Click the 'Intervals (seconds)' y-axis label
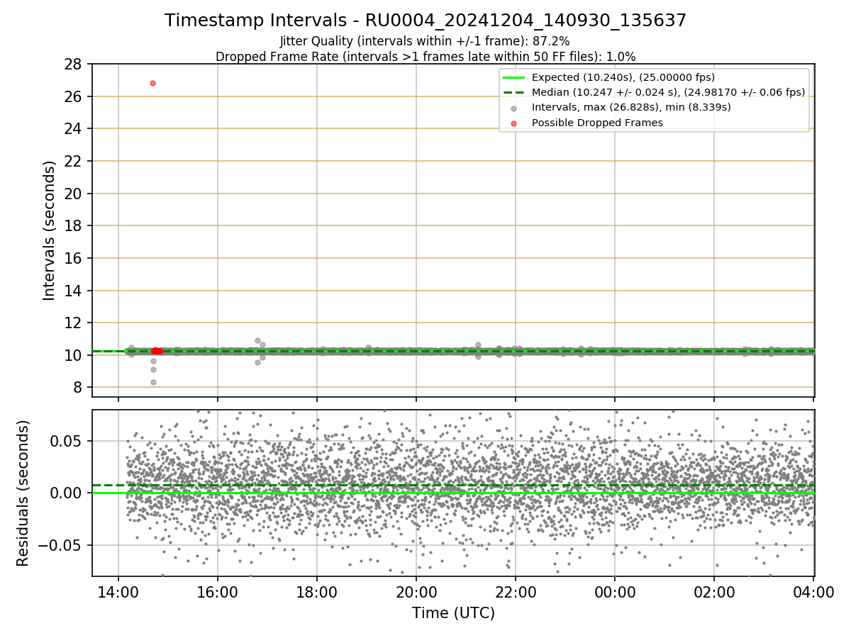The image size is (851, 638). pyautogui.click(x=49, y=230)
